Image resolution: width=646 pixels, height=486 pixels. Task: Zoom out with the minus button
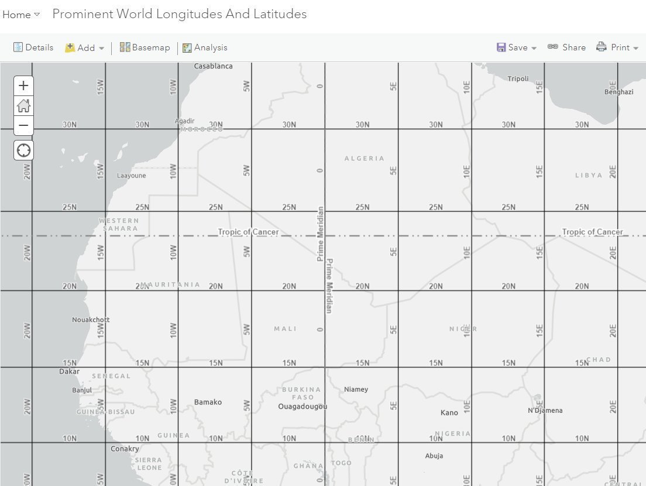coord(23,125)
